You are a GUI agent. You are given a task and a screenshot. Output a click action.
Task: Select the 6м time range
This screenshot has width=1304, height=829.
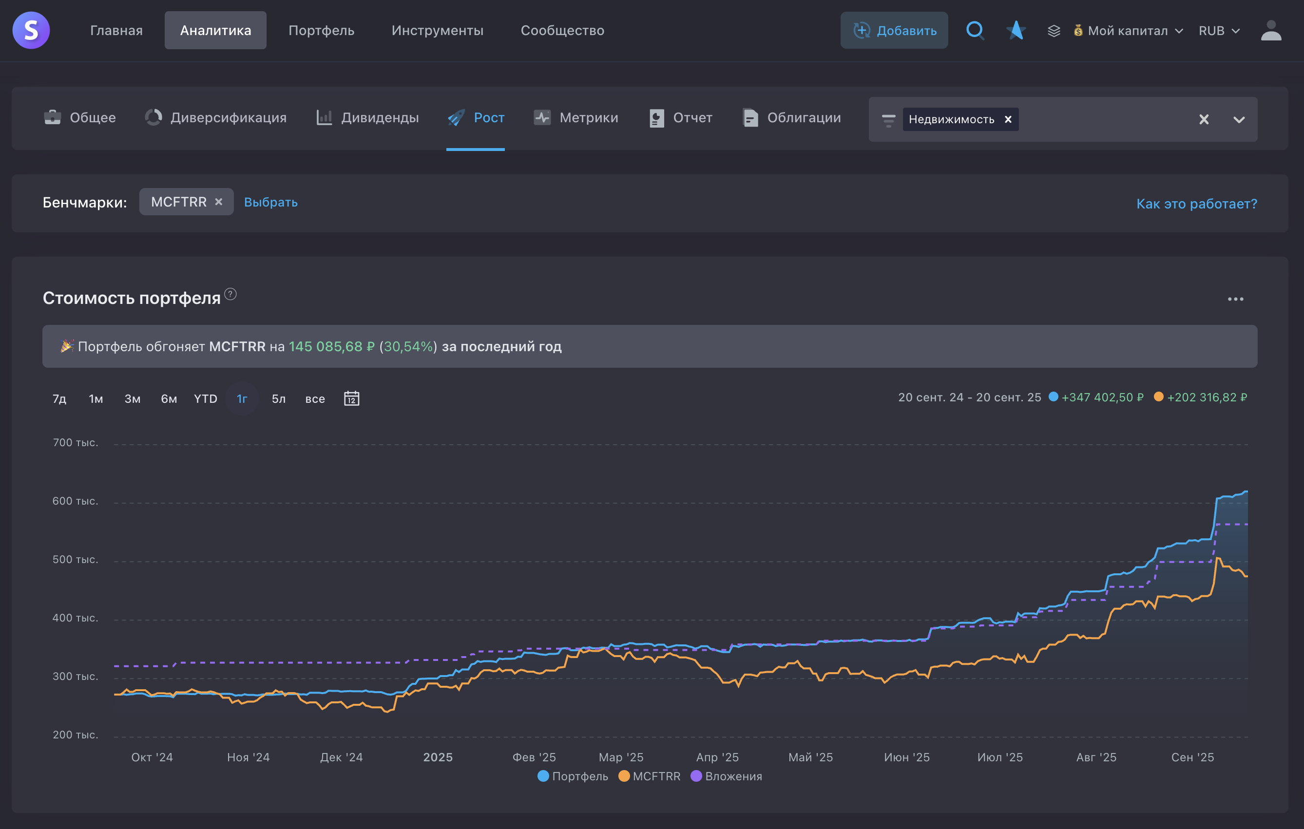tap(169, 399)
